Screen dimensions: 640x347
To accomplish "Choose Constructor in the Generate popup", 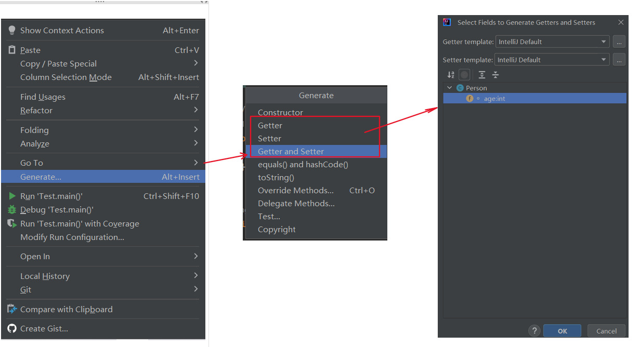I will (316, 112).
